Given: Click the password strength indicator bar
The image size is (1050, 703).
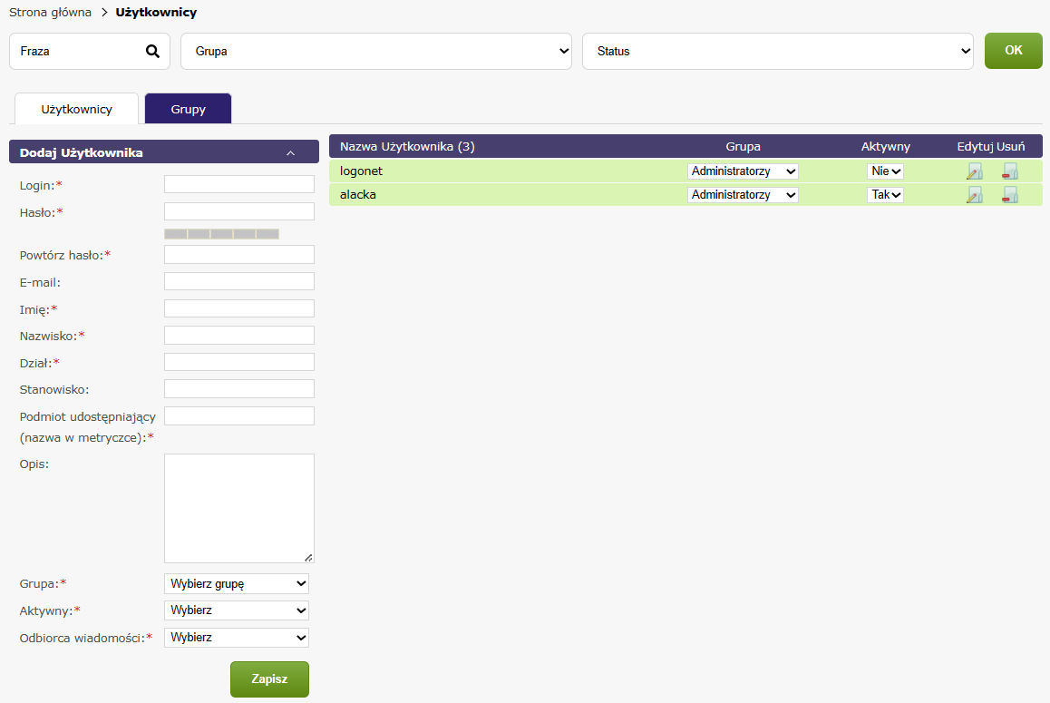Looking at the screenshot, I should pyautogui.click(x=221, y=234).
